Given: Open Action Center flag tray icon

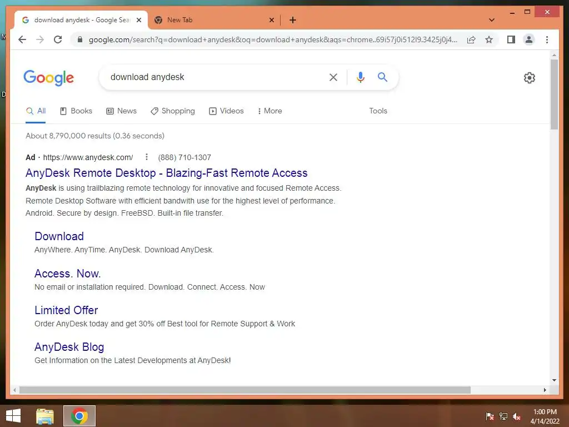Looking at the screenshot, I should [x=490, y=416].
